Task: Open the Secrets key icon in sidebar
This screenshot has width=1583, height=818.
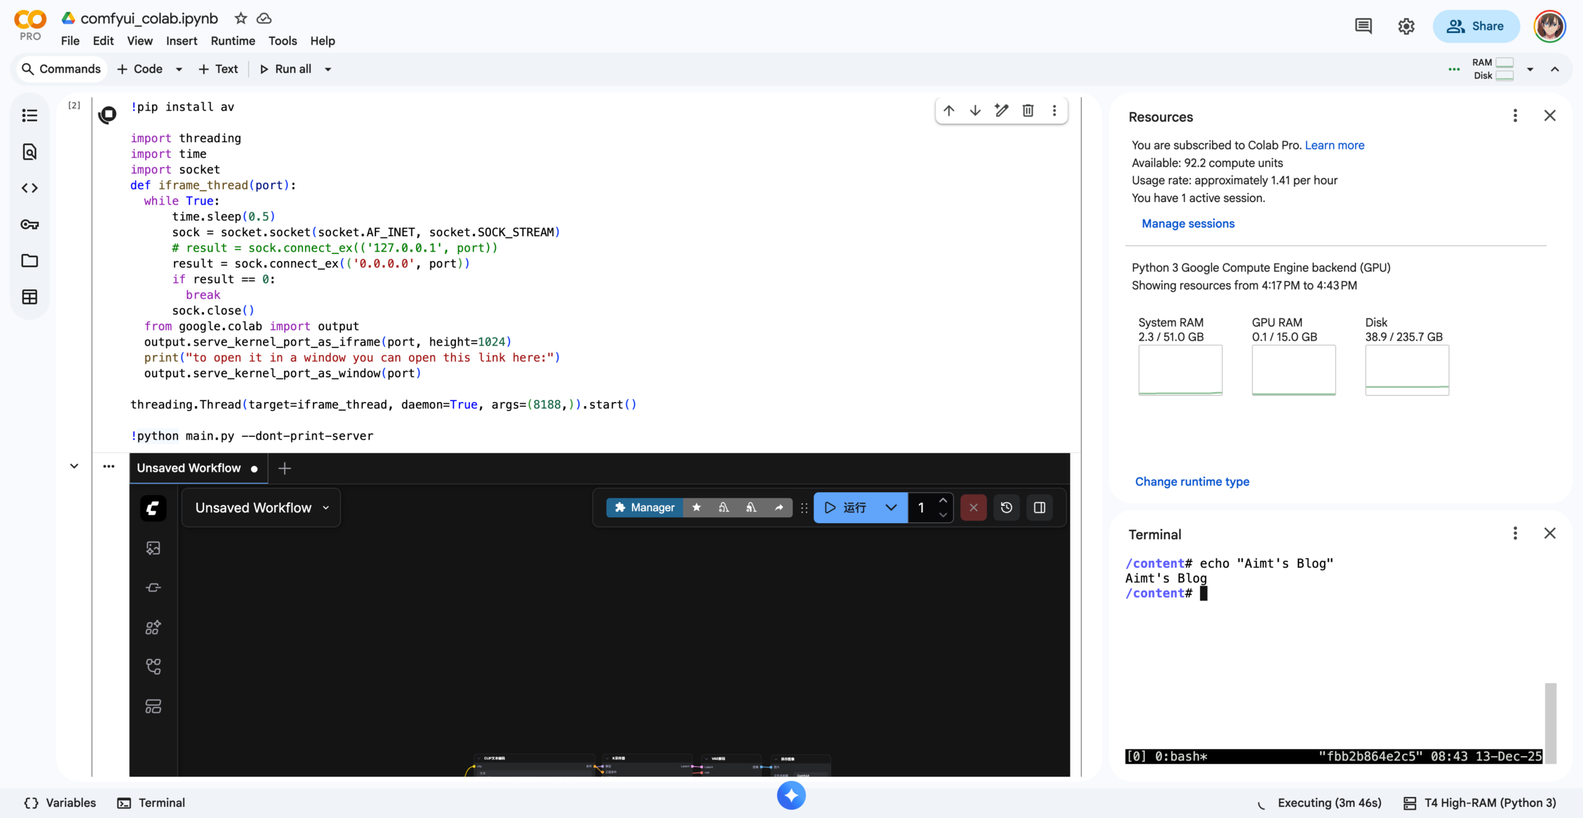Action: click(30, 224)
